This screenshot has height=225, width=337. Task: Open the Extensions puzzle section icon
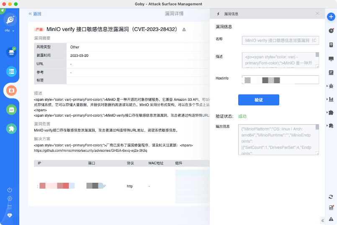click(11, 129)
